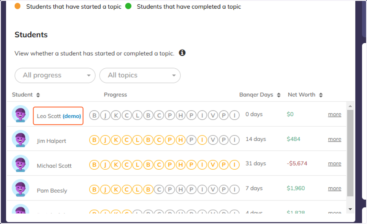Click the 14 days value
This screenshot has width=367, height=224.
pyautogui.click(x=256, y=139)
